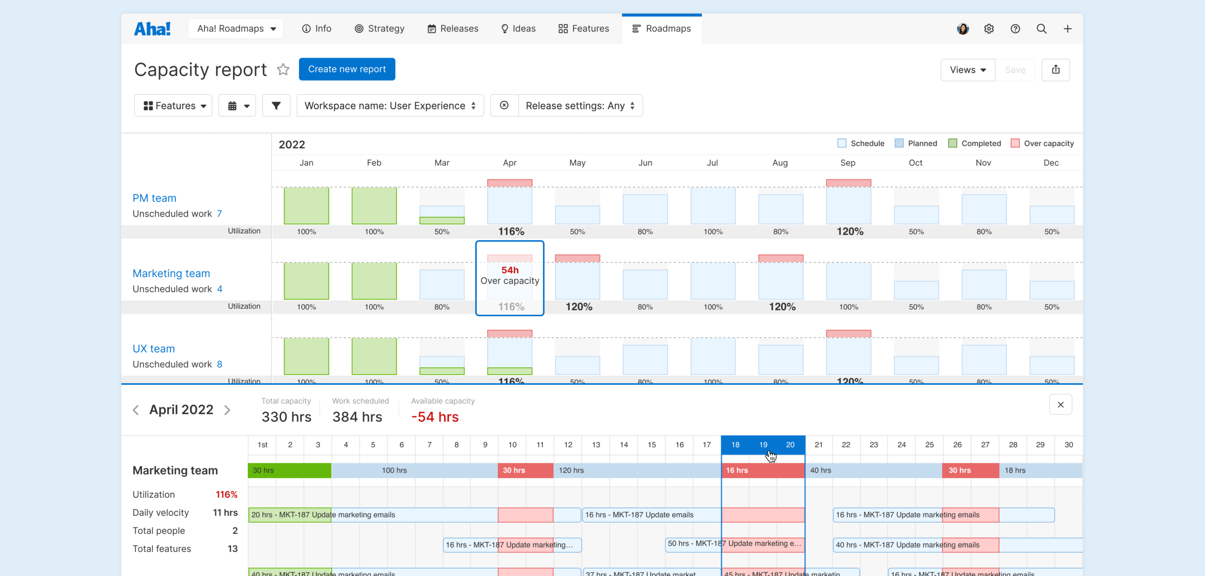1205x576 pixels.
Task: Star the Capacity report as favorite
Action: [283, 69]
